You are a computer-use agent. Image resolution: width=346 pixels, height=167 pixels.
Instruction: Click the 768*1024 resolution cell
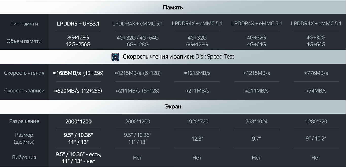[x=257, y=121]
